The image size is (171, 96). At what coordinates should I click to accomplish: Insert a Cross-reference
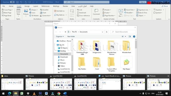[83, 15]
